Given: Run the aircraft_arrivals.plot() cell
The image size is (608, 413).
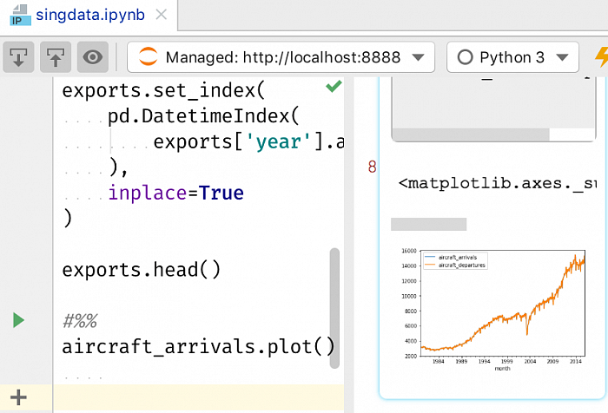Looking at the screenshot, I should pyautogui.click(x=18, y=320).
